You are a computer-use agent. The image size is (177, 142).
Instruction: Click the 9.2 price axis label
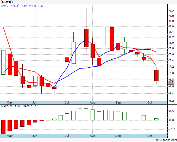click(x=171, y=11)
